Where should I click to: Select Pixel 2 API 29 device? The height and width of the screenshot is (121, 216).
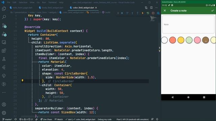pos(132,119)
